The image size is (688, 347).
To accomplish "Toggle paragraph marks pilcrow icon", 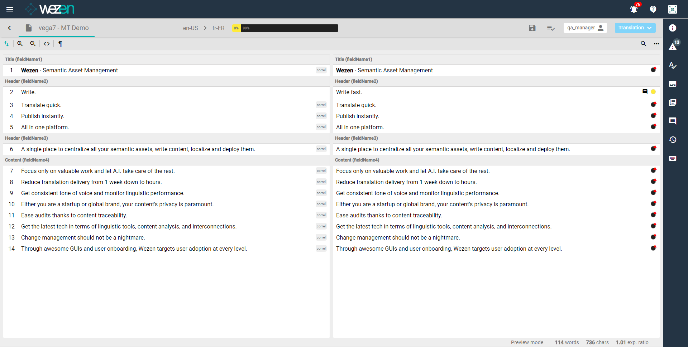I will (x=60, y=44).
